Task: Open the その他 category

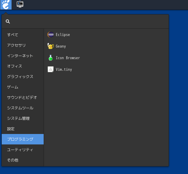Action: (x=23, y=160)
